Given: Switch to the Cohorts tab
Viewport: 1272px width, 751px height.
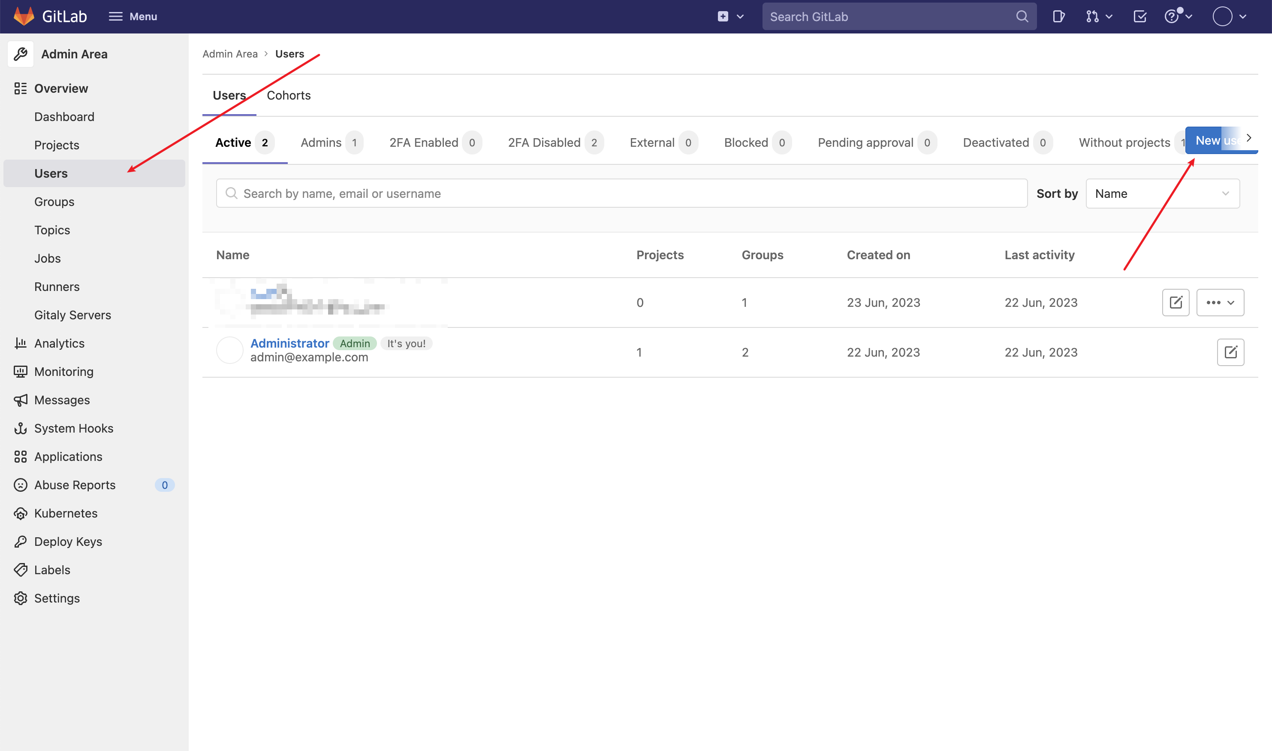Looking at the screenshot, I should coord(289,96).
